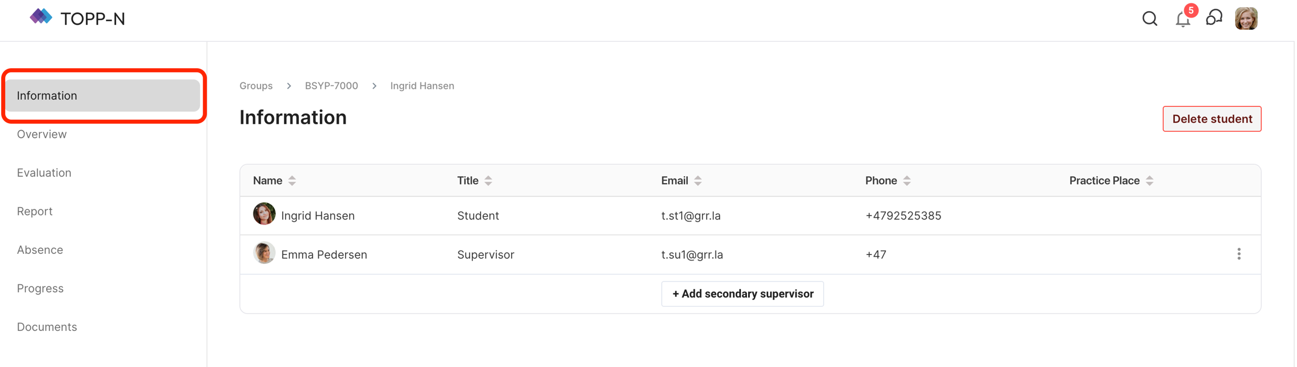Click the Delete student button
The height and width of the screenshot is (367, 1297).
(1211, 119)
